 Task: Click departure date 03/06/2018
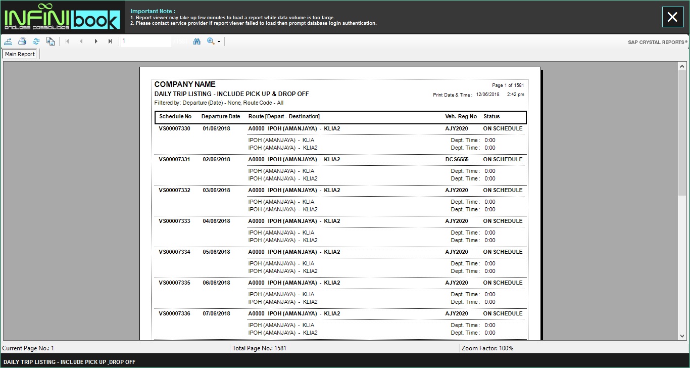(216, 191)
